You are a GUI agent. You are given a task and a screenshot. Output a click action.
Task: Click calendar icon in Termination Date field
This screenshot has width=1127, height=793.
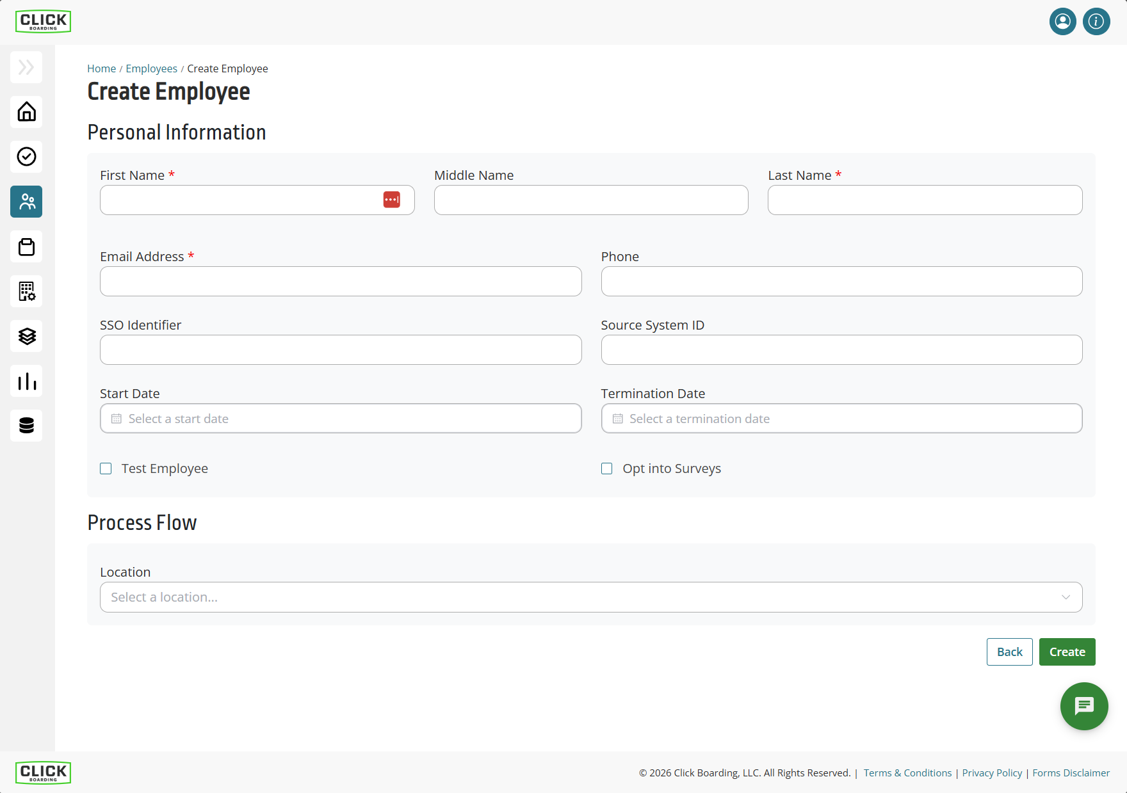[x=617, y=419]
